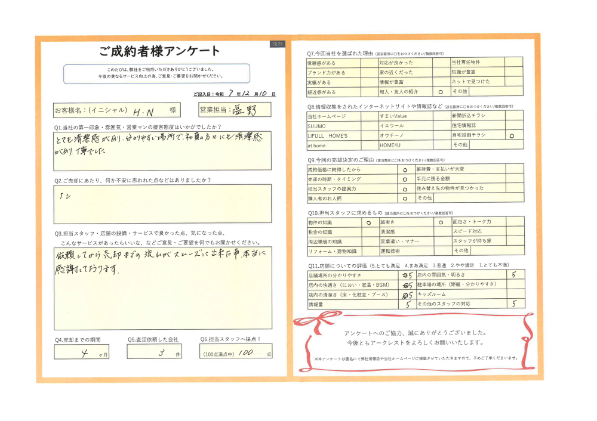This screenshot has width=597, height=421.
Task: Click inside the Q1 first impression answer box
Action: click(162, 151)
